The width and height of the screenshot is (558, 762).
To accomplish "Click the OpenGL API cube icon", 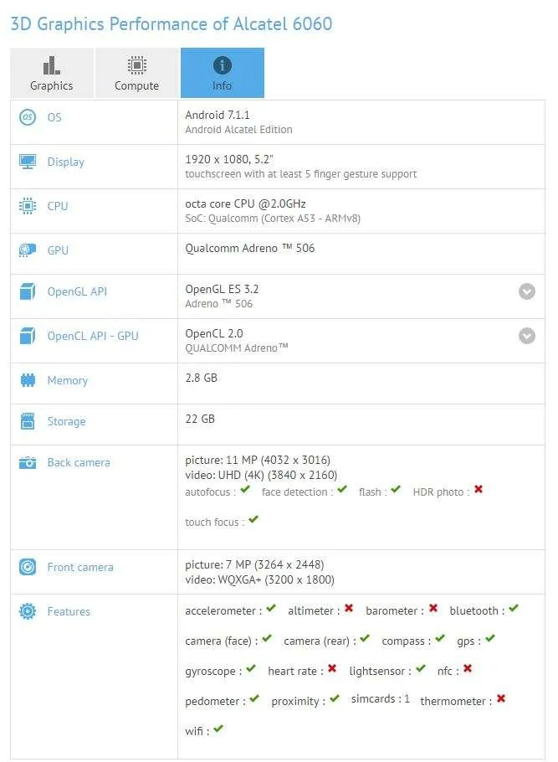I will tap(28, 291).
